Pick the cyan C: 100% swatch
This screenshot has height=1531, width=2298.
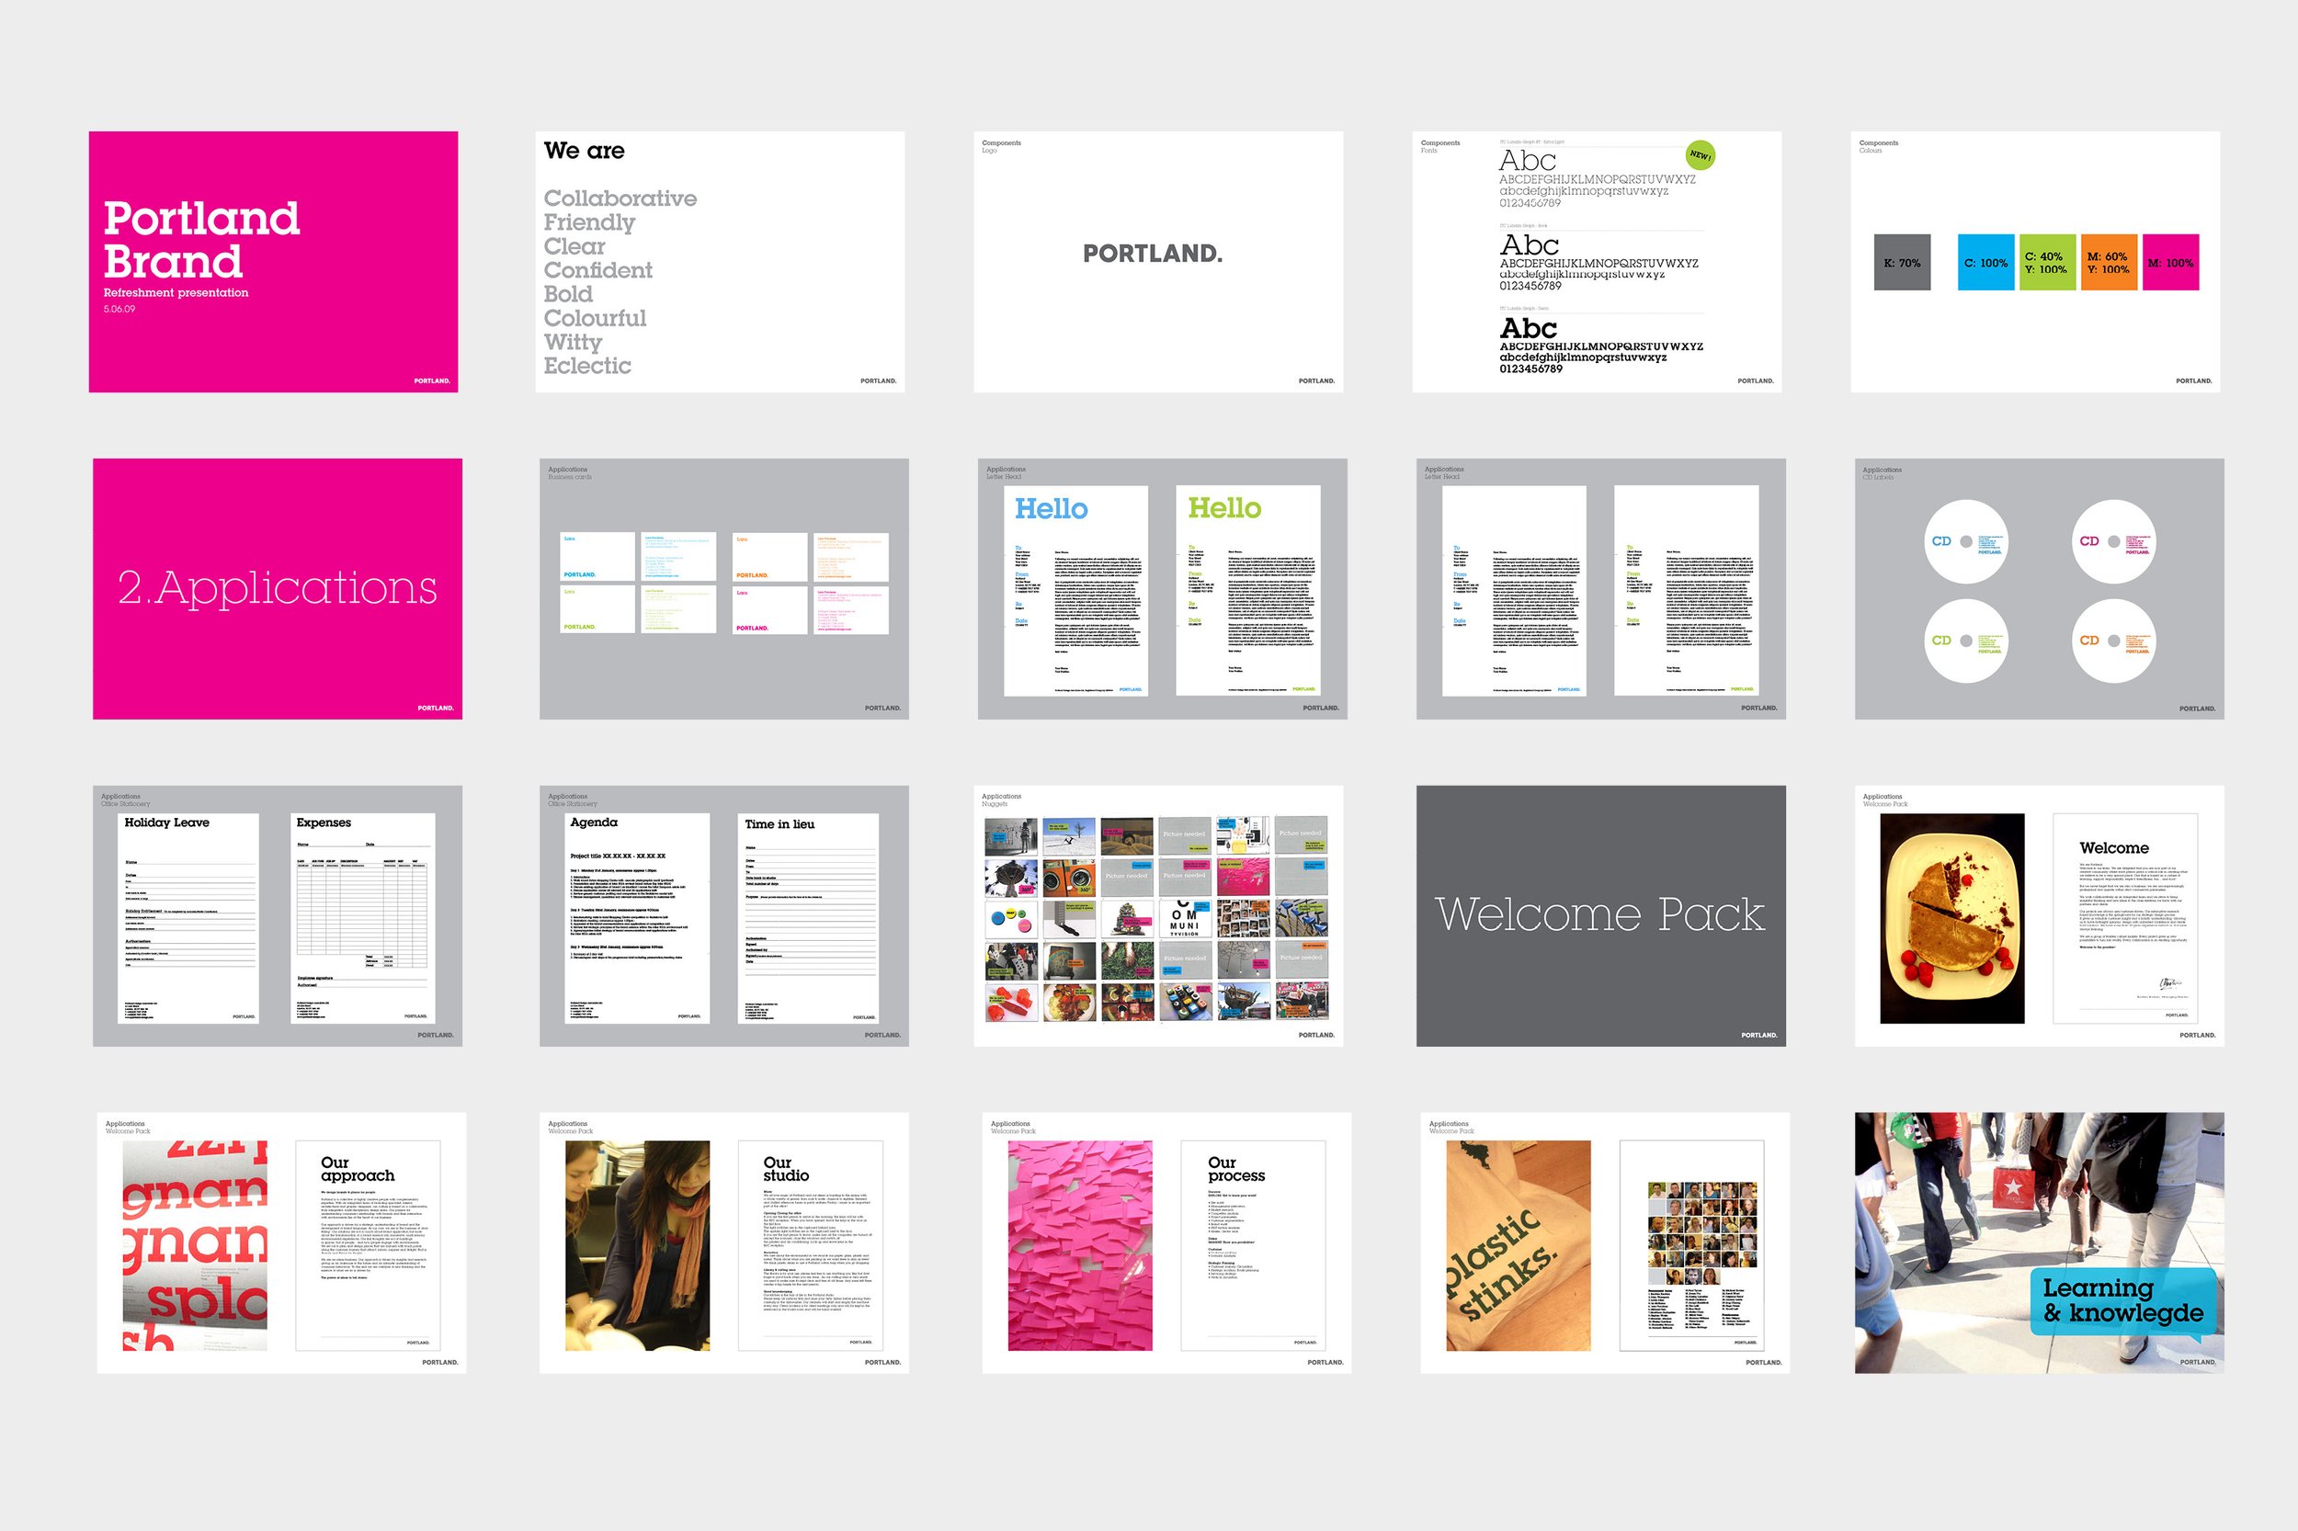tap(1985, 262)
